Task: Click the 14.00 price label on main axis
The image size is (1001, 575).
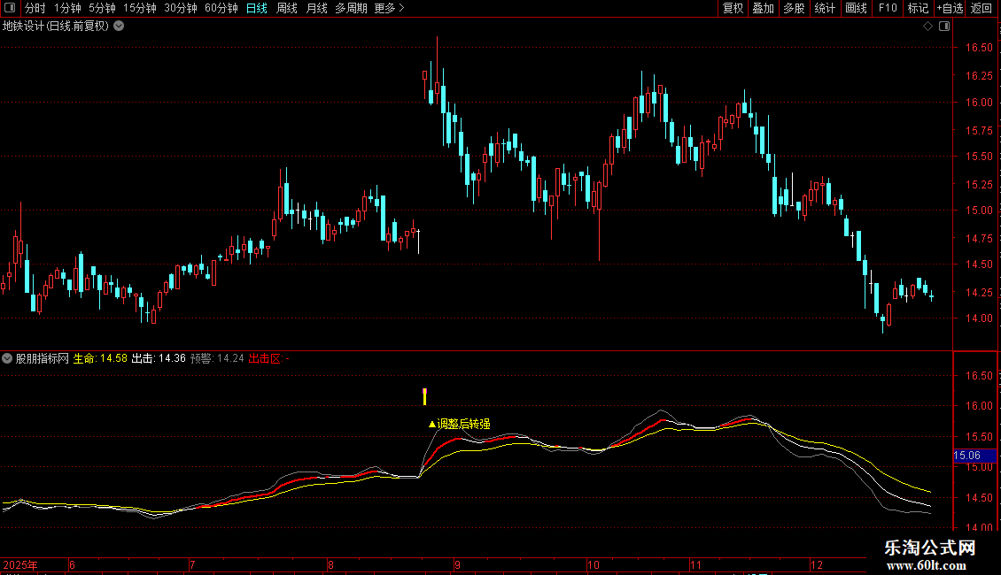Action: [979, 318]
